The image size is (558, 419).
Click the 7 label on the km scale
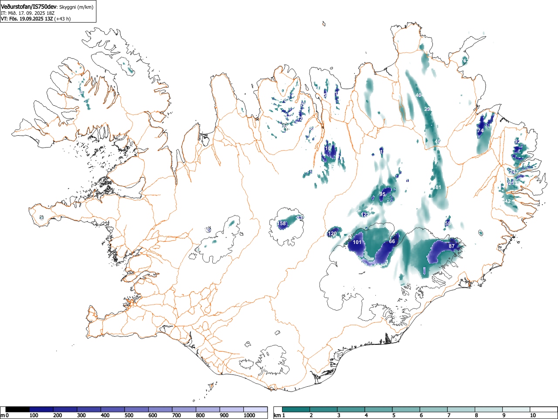449,416
